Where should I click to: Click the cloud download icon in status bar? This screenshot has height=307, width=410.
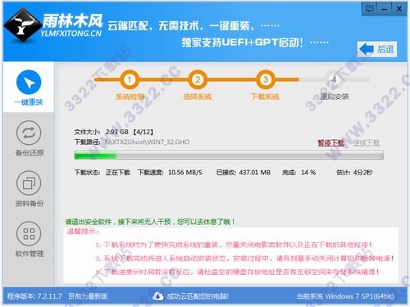[158, 296]
